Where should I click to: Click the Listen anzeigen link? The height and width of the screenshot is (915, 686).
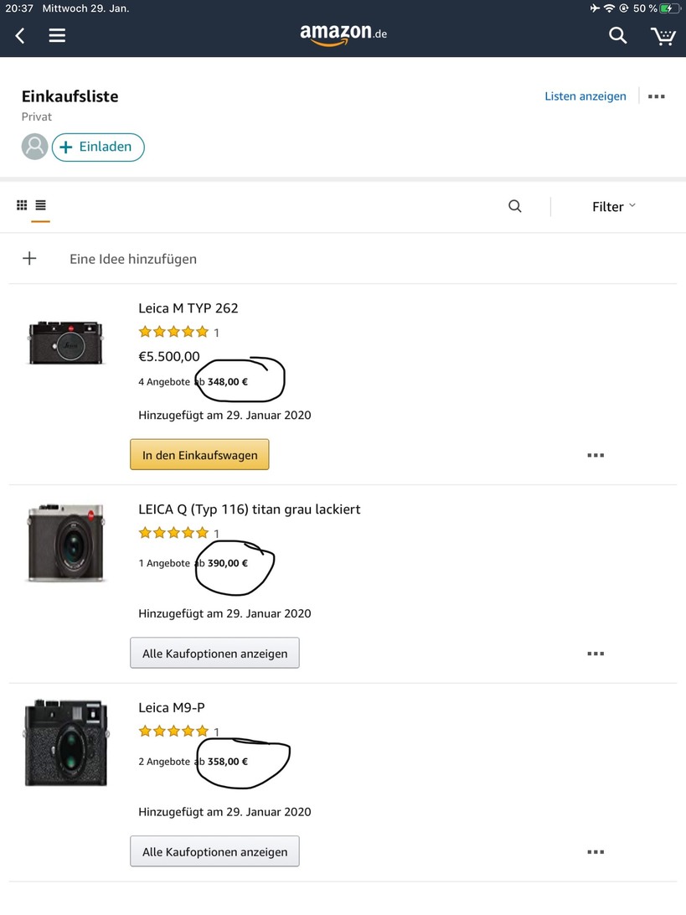pos(585,96)
